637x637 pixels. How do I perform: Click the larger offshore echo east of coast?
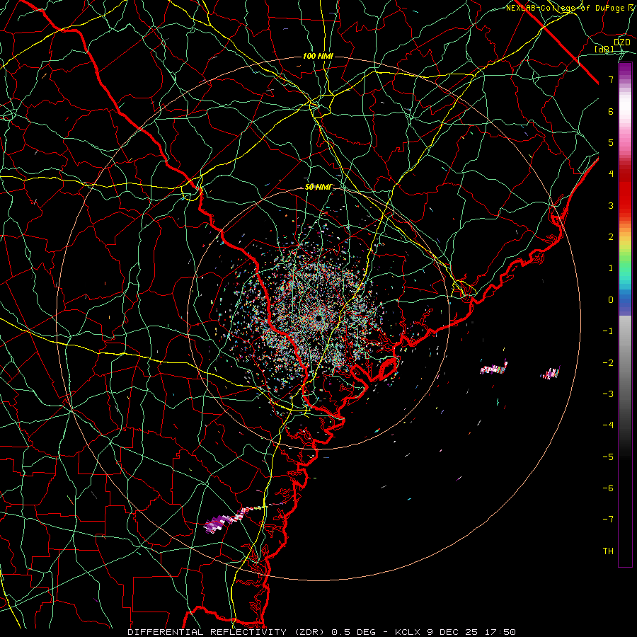pyautogui.click(x=493, y=368)
